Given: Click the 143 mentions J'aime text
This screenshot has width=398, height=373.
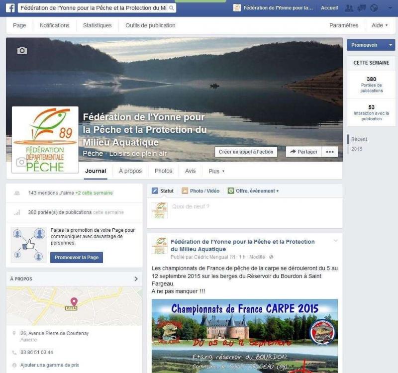Looking at the screenshot, I should [x=51, y=193].
